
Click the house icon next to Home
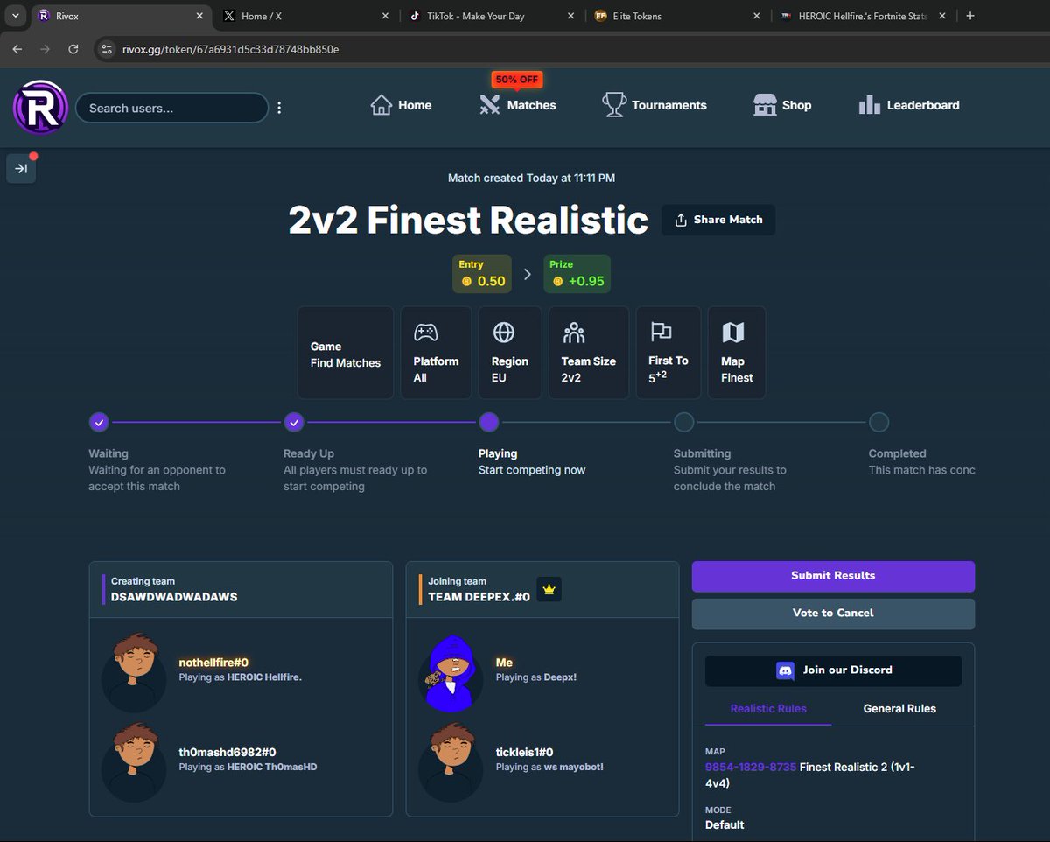381,105
